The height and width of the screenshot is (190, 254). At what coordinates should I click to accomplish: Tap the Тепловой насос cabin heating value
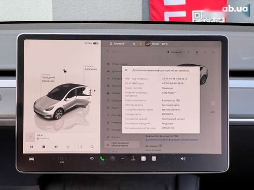(x=171, y=105)
